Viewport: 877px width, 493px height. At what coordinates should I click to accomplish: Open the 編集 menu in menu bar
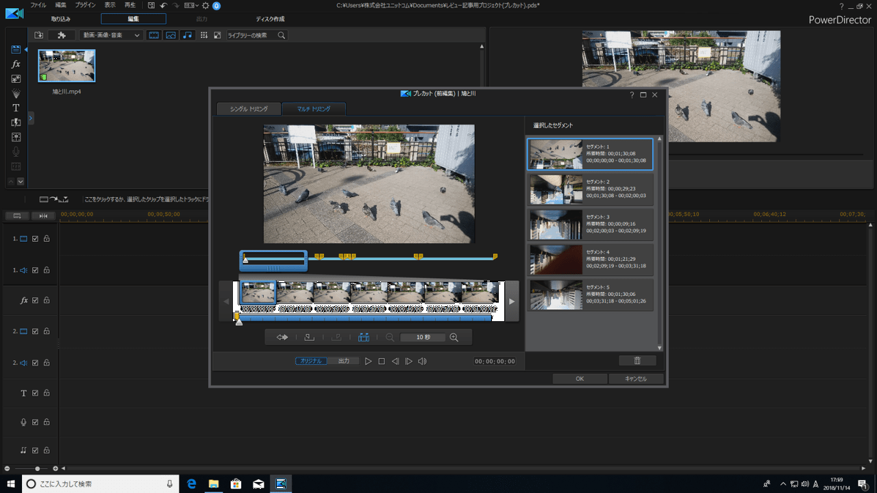click(61, 5)
